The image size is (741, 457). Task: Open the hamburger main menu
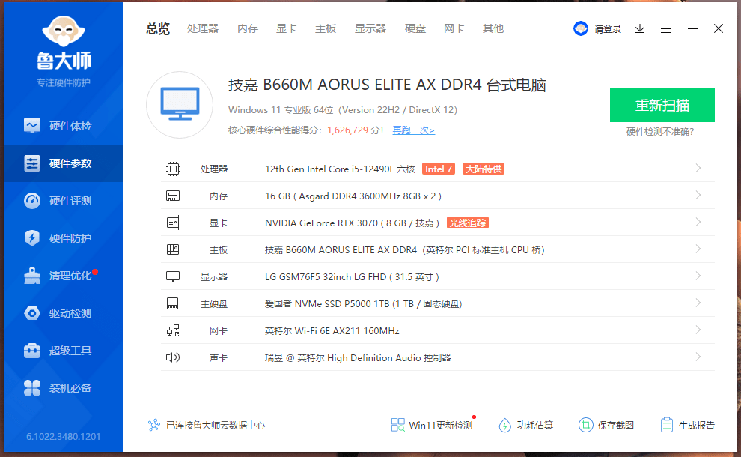[x=666, y=28]
